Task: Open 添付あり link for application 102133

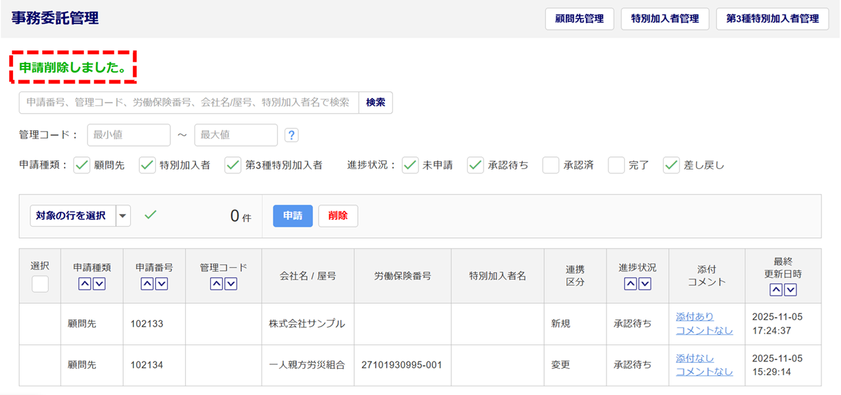Action: [x=694, y=317]
